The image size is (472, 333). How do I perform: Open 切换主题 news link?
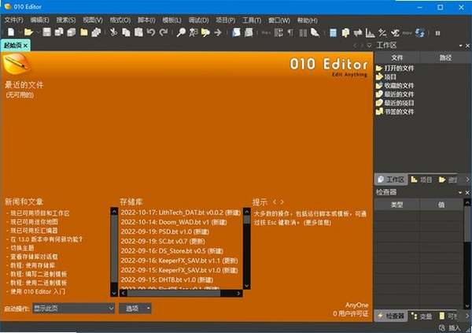tap(22, 248)
